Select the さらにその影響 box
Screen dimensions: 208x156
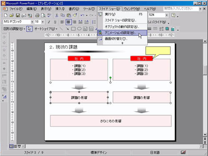click(x=111, y=121)
